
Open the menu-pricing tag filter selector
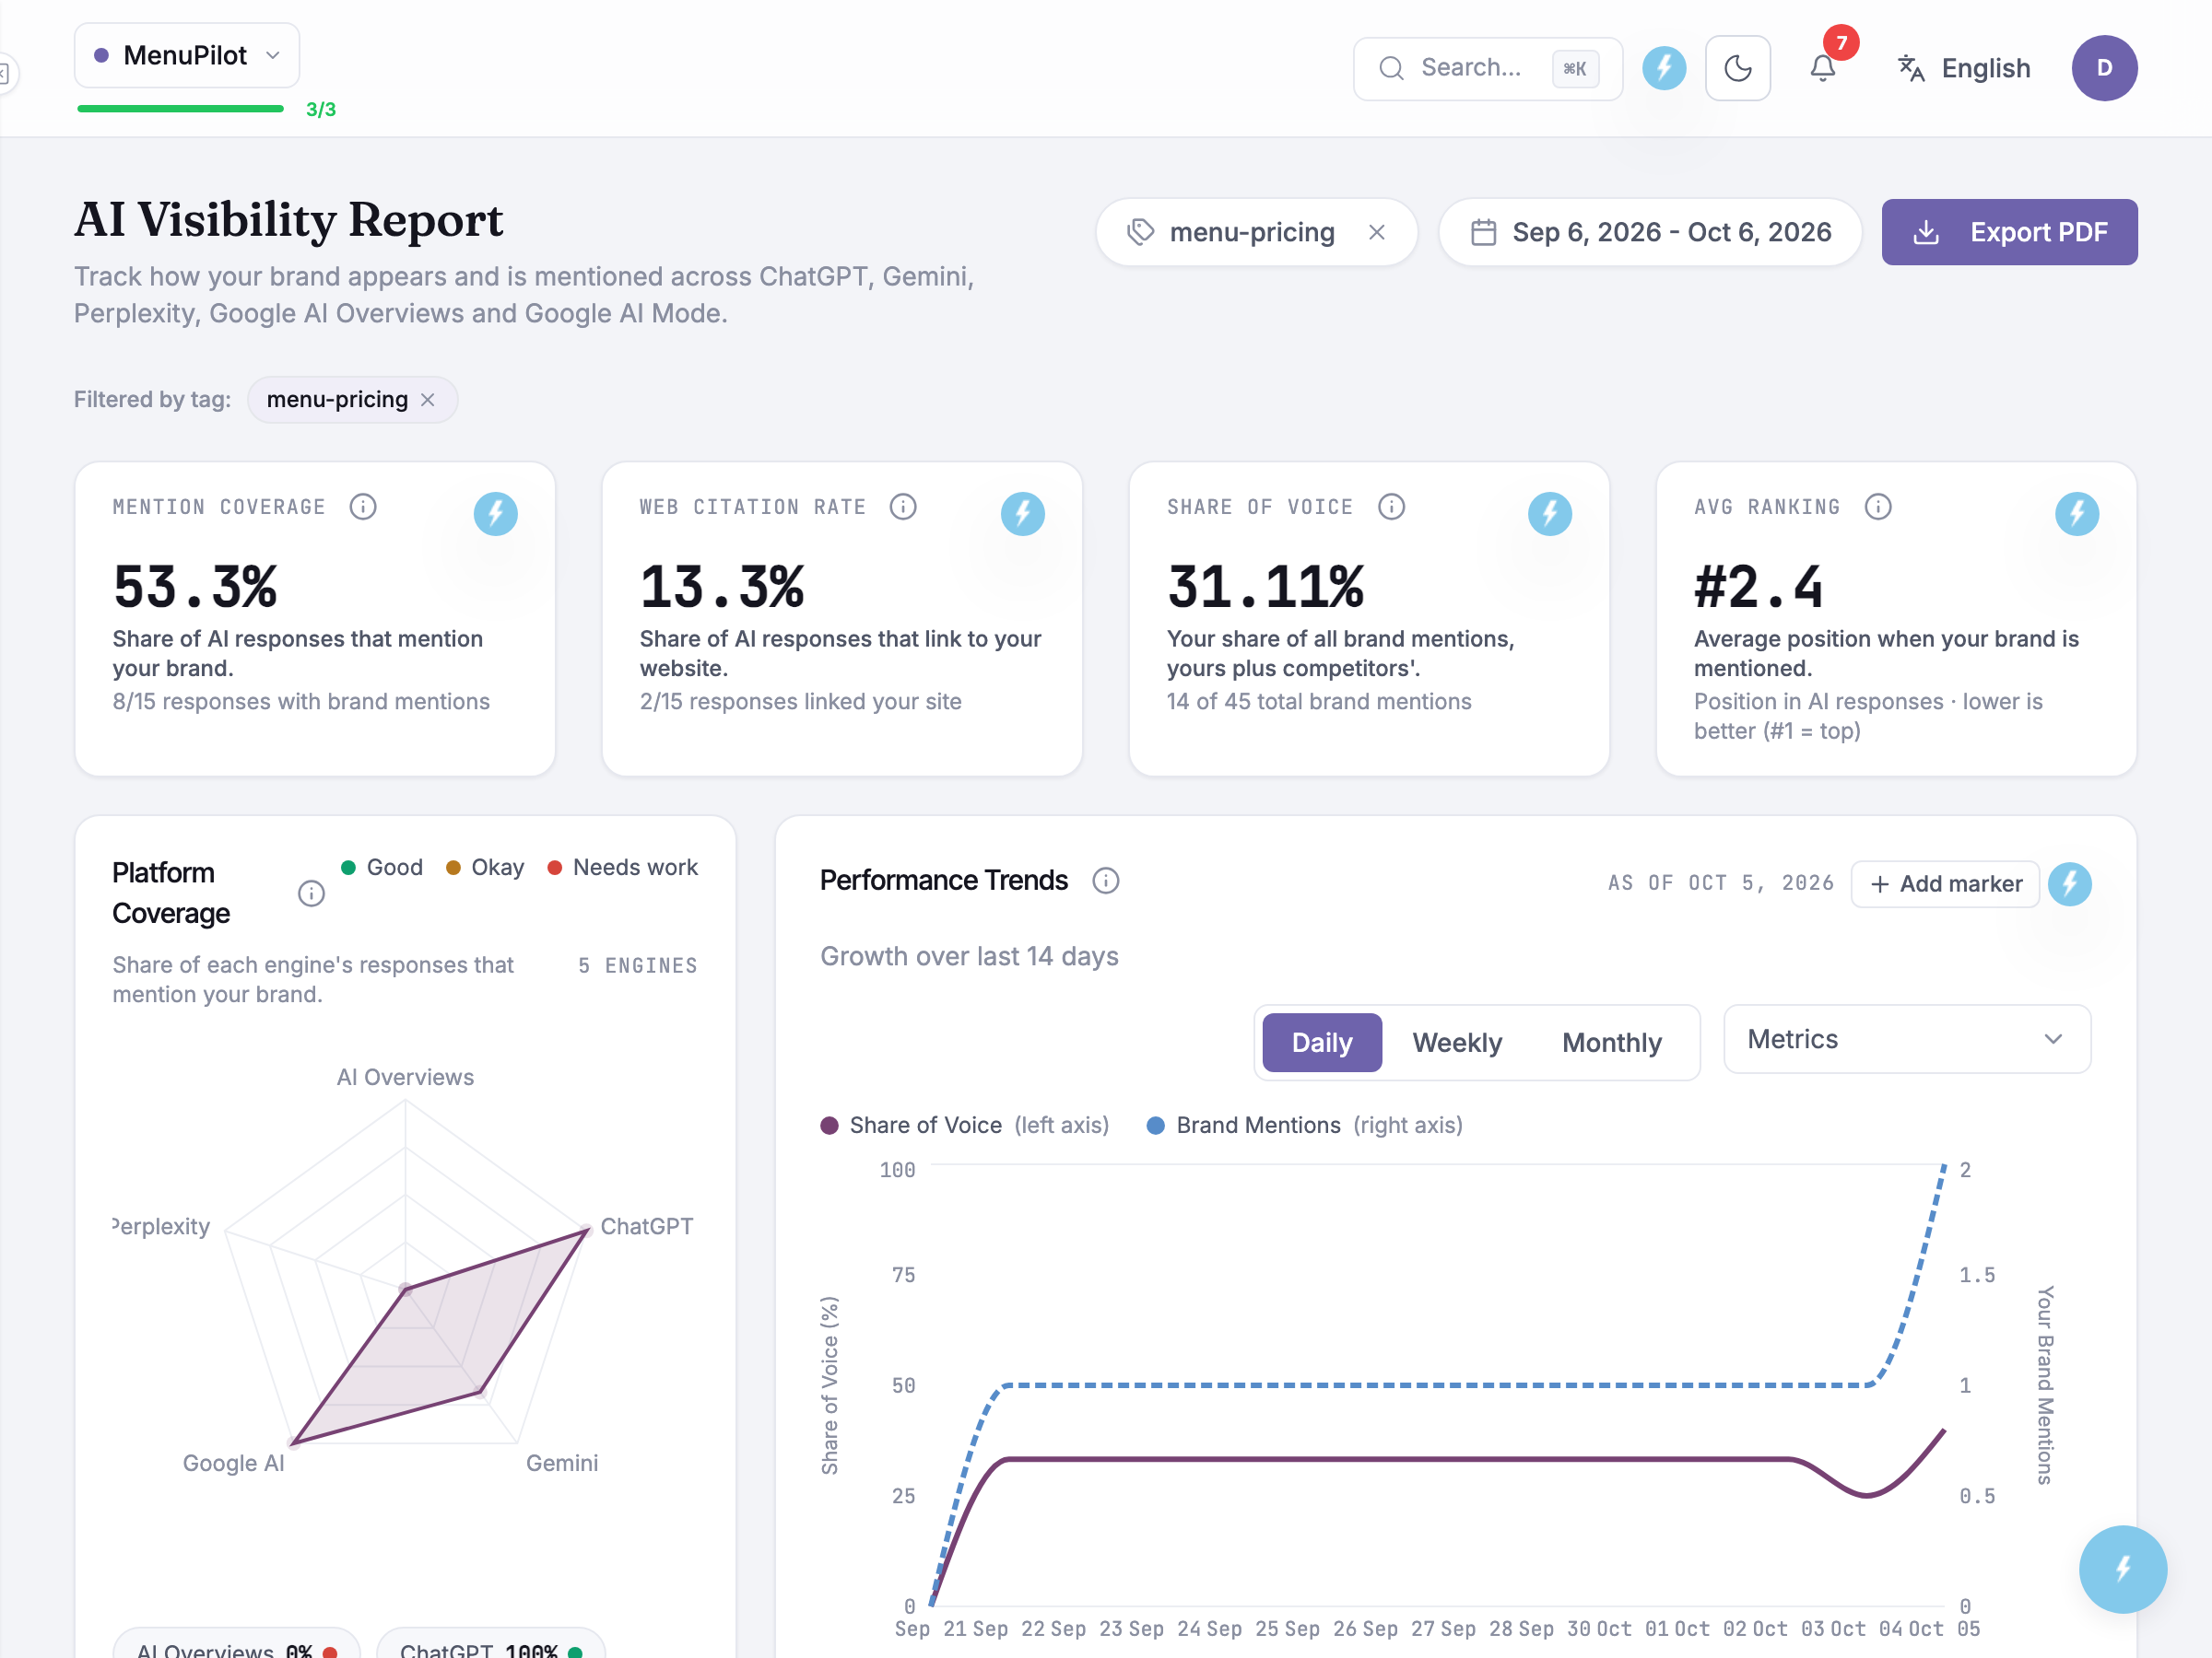click(x=1256, y=232)
